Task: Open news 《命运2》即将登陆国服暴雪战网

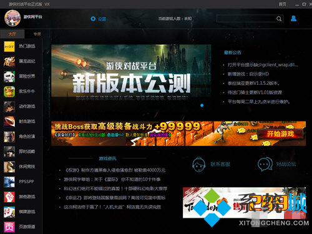Action: (115, 198)
